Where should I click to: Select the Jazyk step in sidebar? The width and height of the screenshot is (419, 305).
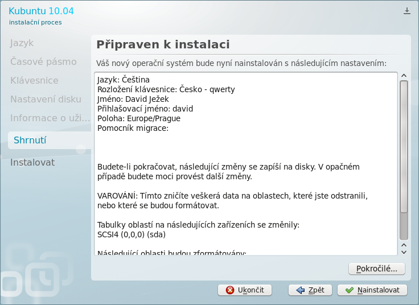pyautogui.click(x=22, y=43)
